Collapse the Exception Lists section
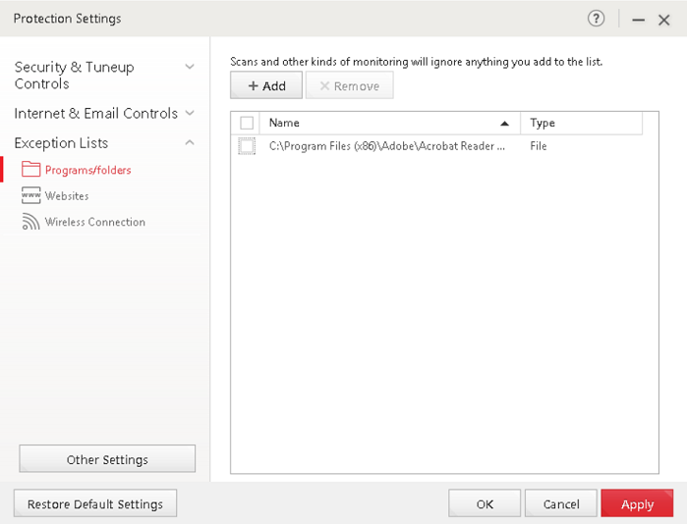The image size is (687, 524). 190,142
